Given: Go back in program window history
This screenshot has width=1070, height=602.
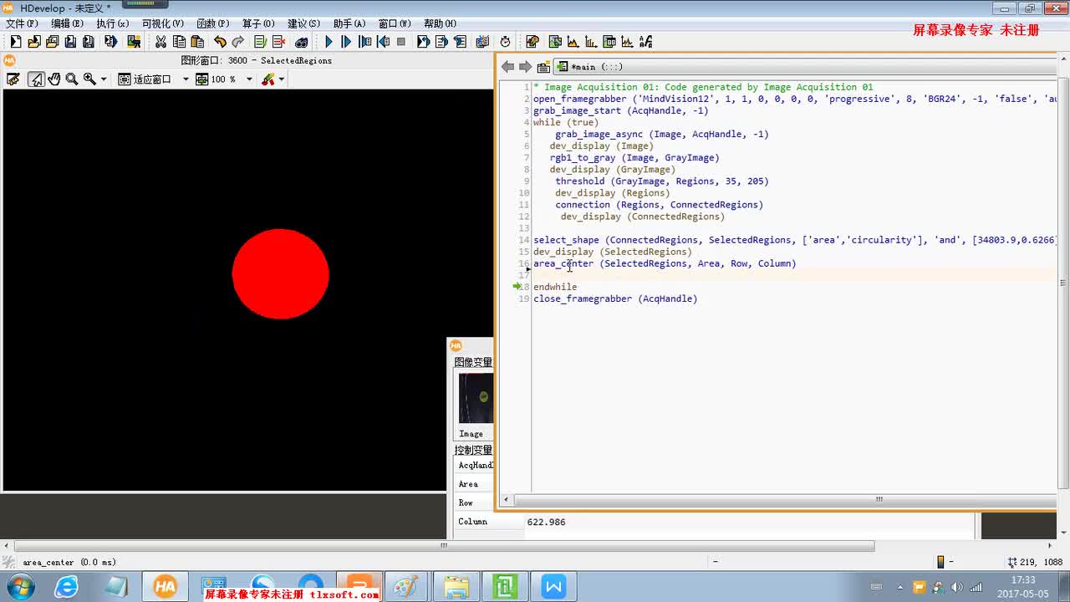Looking at the screenshot, I should pyautogui.click(x=507, y=67).
